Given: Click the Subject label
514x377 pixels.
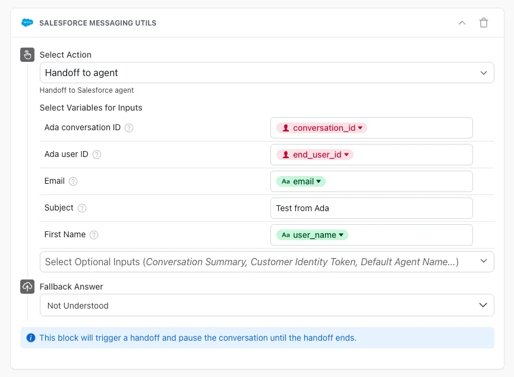Looking at the screenshot, I should tap(59, 208).
